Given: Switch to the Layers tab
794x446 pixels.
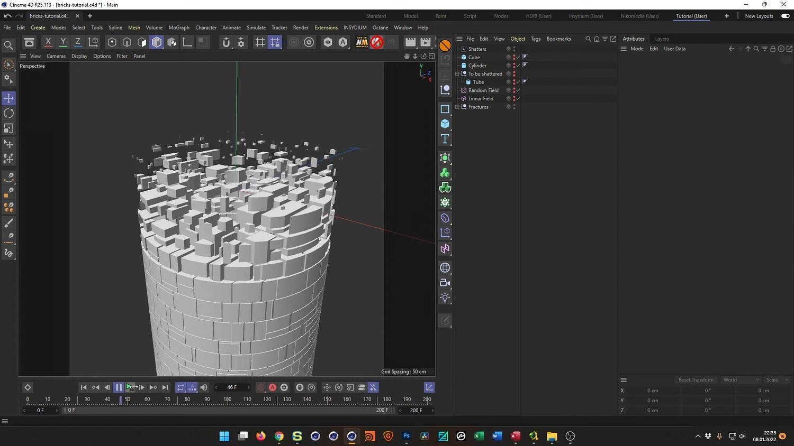Looking at the screenshot, I should pos(662,39).
